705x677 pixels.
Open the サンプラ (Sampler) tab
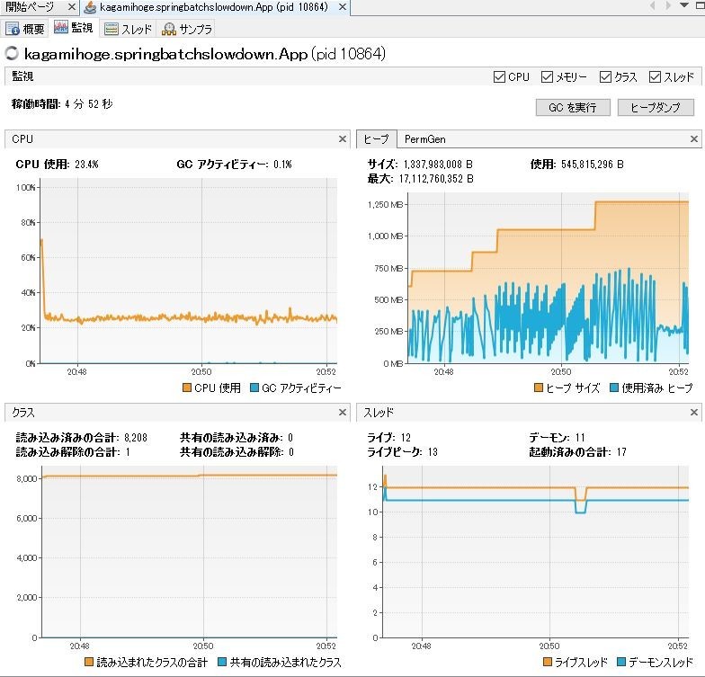187,29
